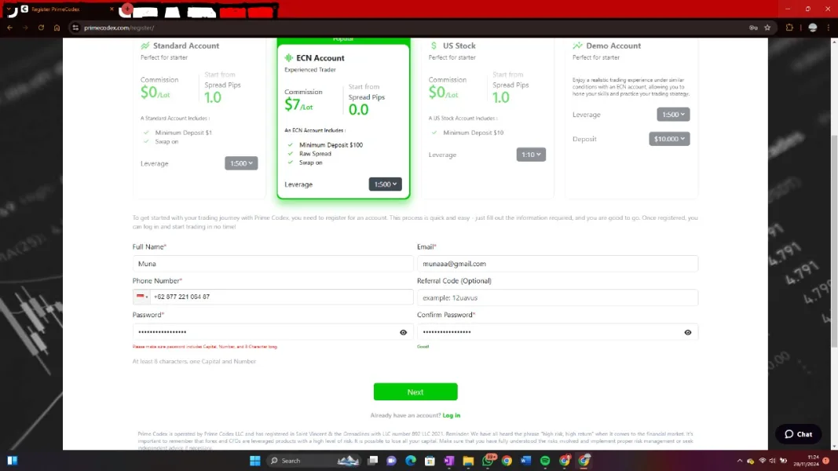Open the tab search chevron at the top-left
838x471 pixels.
tap(9, 9)
